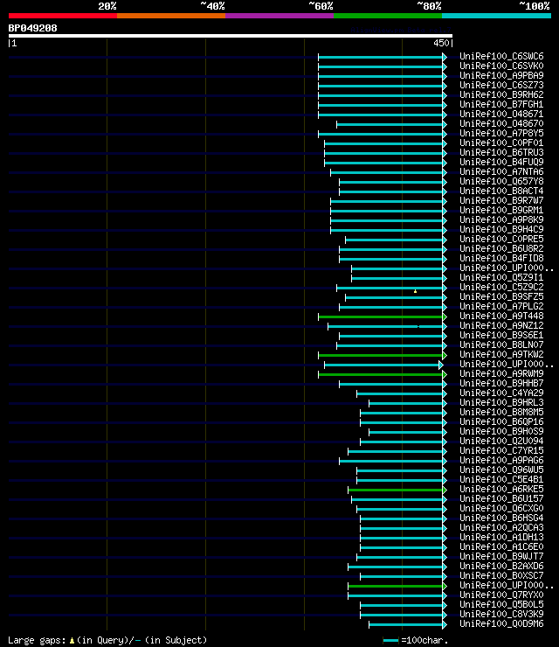Click the green ~80% identity legend segment
559x647 pixels.
(388, 16)
